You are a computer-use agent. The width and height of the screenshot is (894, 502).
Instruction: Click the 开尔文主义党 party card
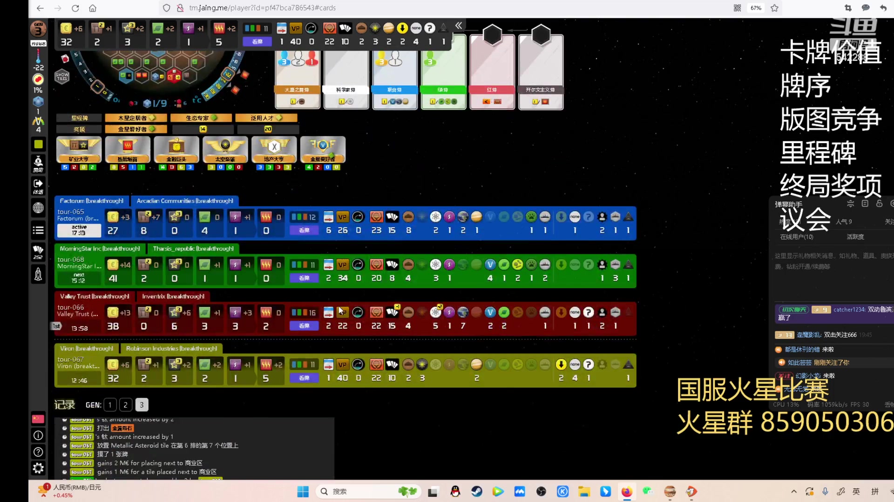pos(541,72)
